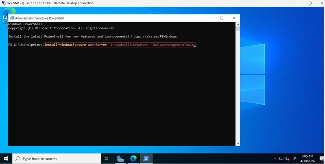Click the pen workspace tray icon
325x164 pixels.
pos(294,159)
